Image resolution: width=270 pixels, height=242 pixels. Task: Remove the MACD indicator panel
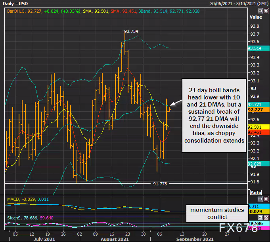click(266, 199)
